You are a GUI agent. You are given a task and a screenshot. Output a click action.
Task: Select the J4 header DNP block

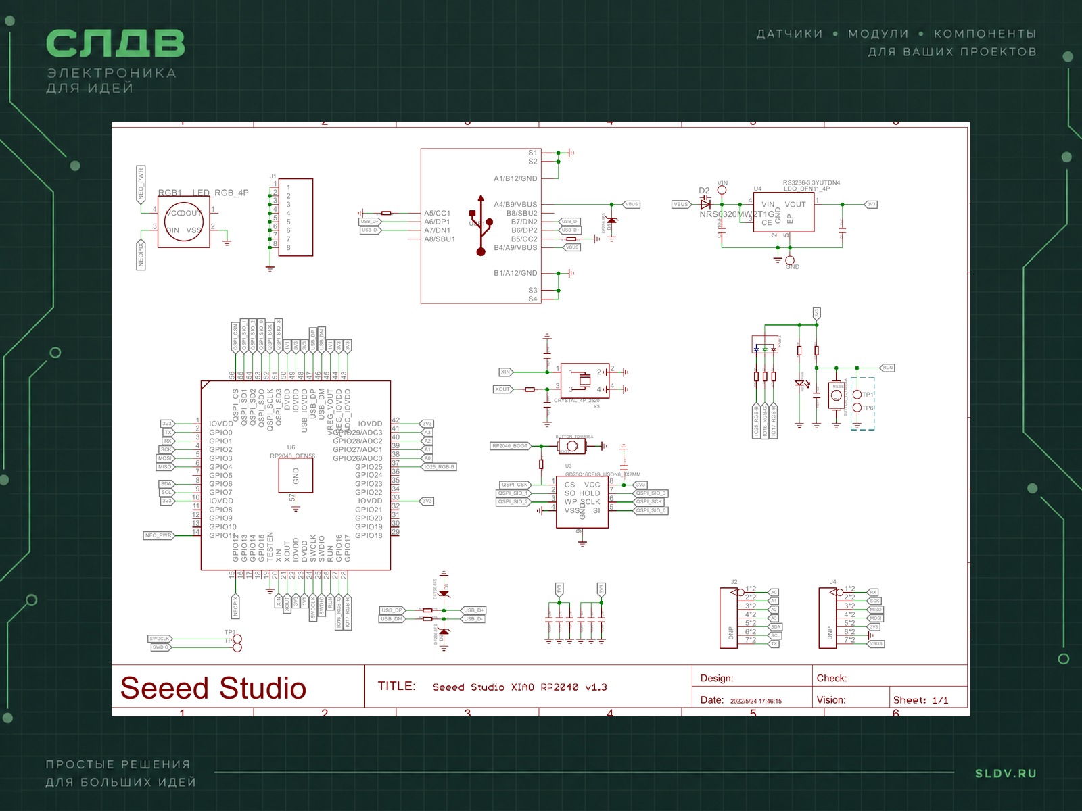(x=828, y=618)
